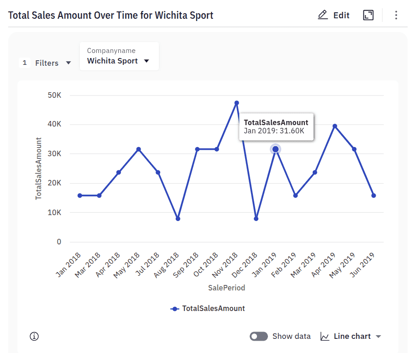Click the Edit button
The width and height of the screenshot is (414, 353).
tap(334, 15)
